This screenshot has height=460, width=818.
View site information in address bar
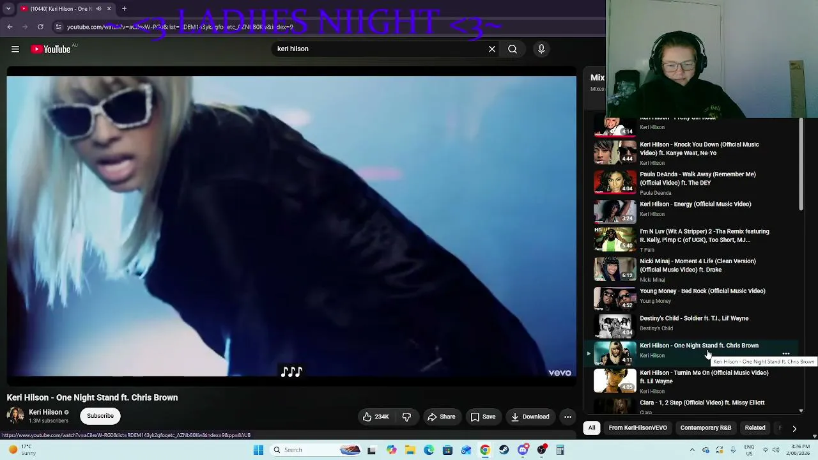58,27
